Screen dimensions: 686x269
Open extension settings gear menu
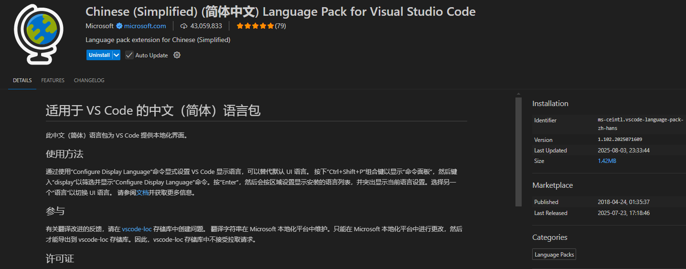tap(177, 55)
